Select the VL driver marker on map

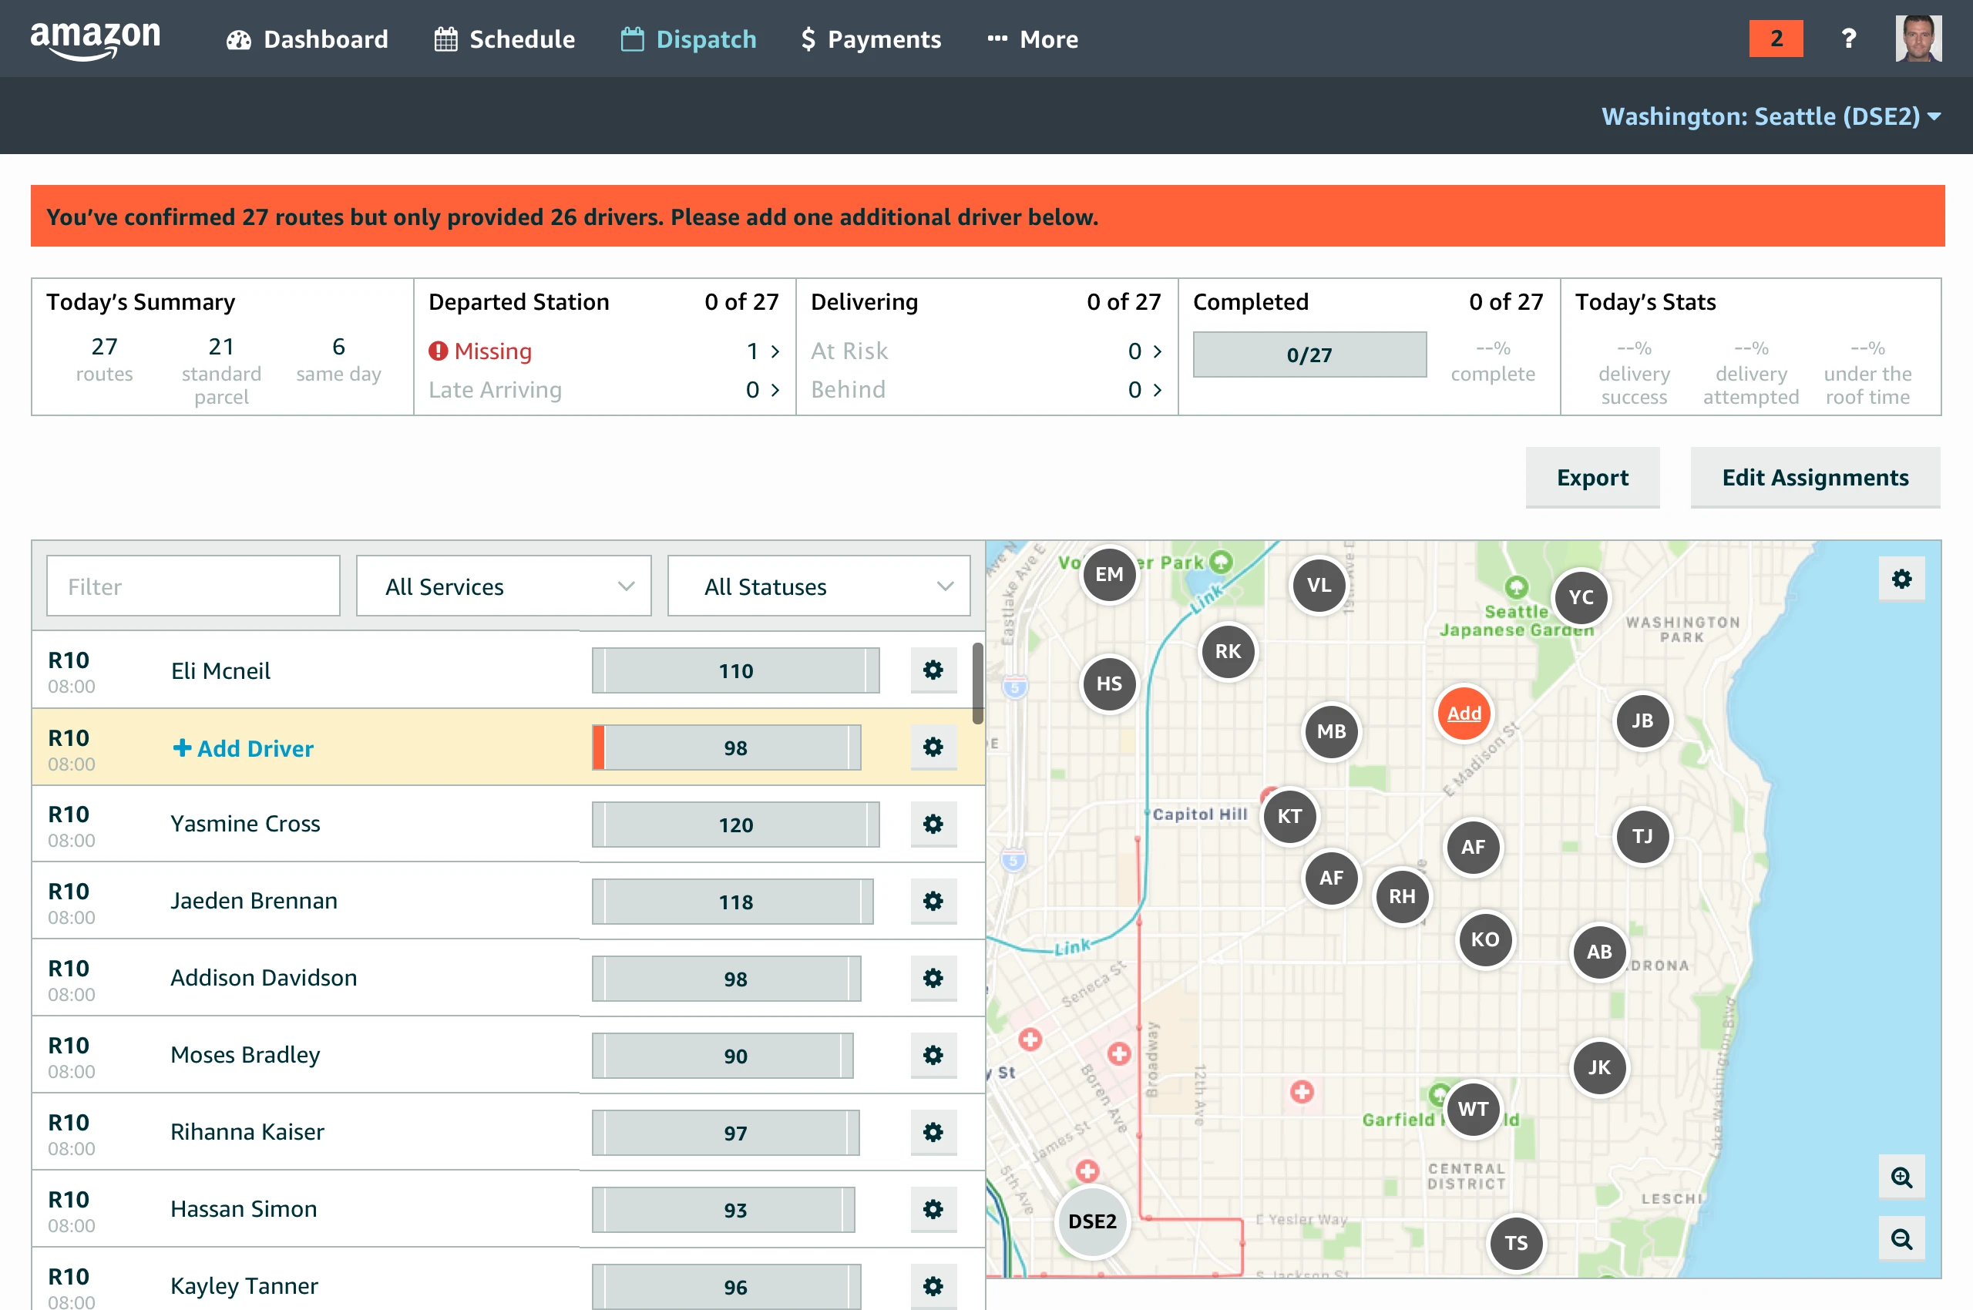point(1319,585)
